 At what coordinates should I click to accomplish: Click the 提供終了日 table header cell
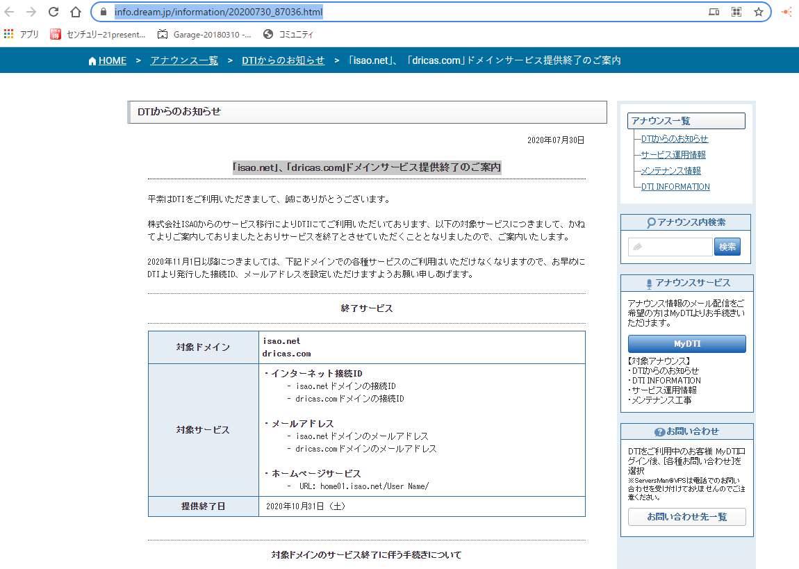[x=204, y=506]
